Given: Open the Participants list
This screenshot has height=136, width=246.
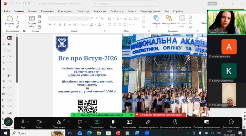Looking at the screenshot, I should pyautogui.click(x=59, y=122).
